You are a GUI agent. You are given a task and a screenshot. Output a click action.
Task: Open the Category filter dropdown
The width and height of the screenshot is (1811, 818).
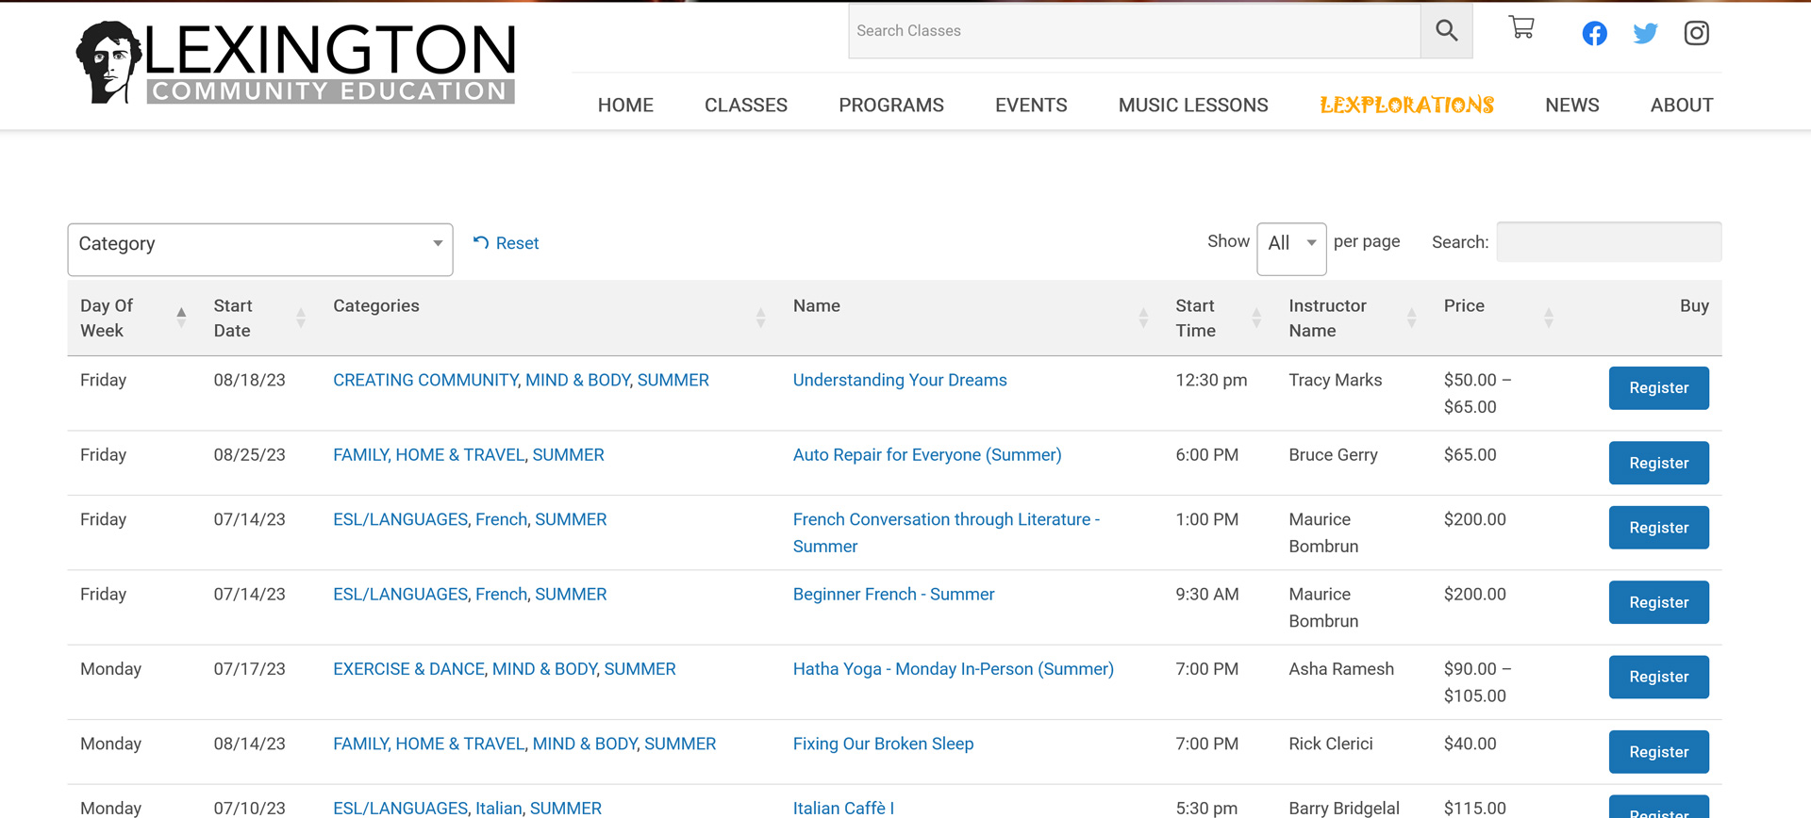tap(260, 250)
